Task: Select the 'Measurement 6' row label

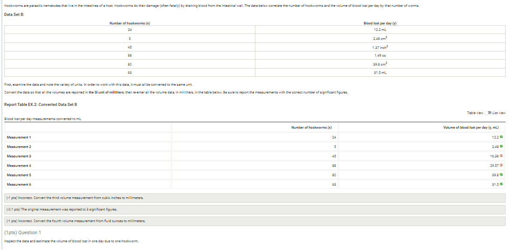Action: pos(19,185)
